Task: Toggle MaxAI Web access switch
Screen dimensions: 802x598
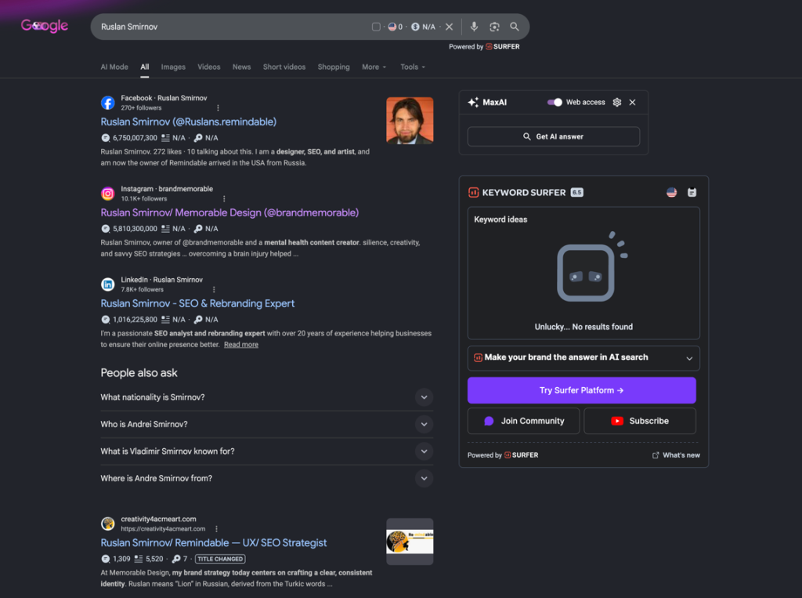Action: pos(555,103)
